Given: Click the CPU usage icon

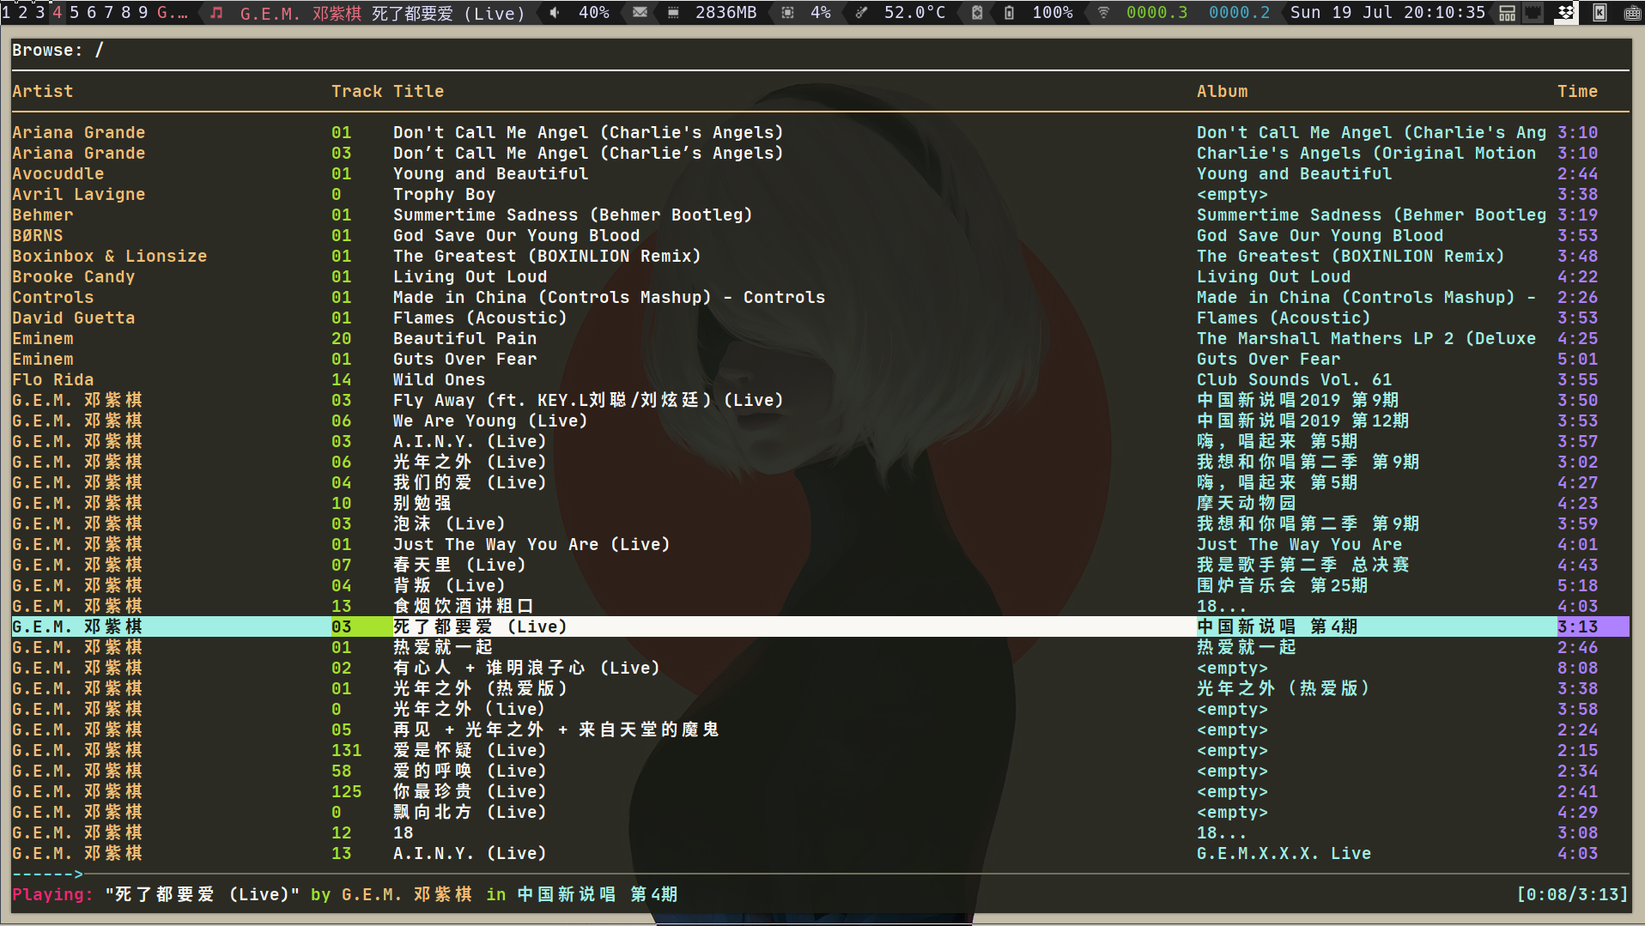Looking at the screenshot, I should point(787,13).
